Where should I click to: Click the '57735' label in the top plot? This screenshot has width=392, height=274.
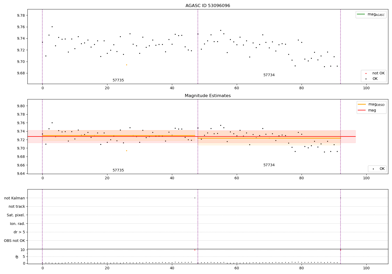pyautogui.click(x=118, y=80)
